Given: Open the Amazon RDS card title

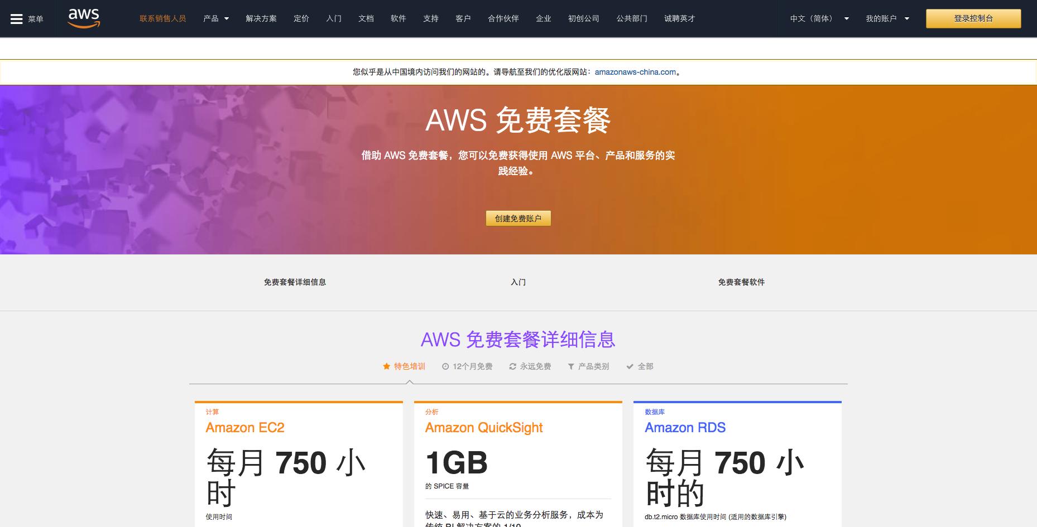Looking at the screenshot, I should 685,428.
